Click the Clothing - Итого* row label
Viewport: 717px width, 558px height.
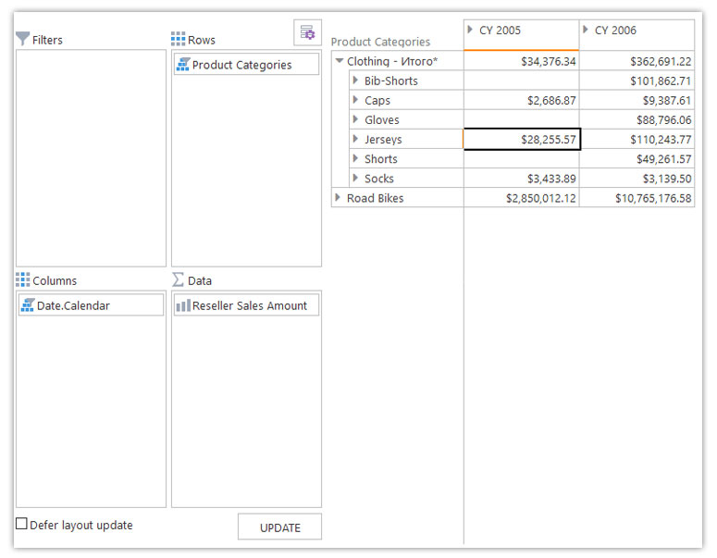pos(392,61)
